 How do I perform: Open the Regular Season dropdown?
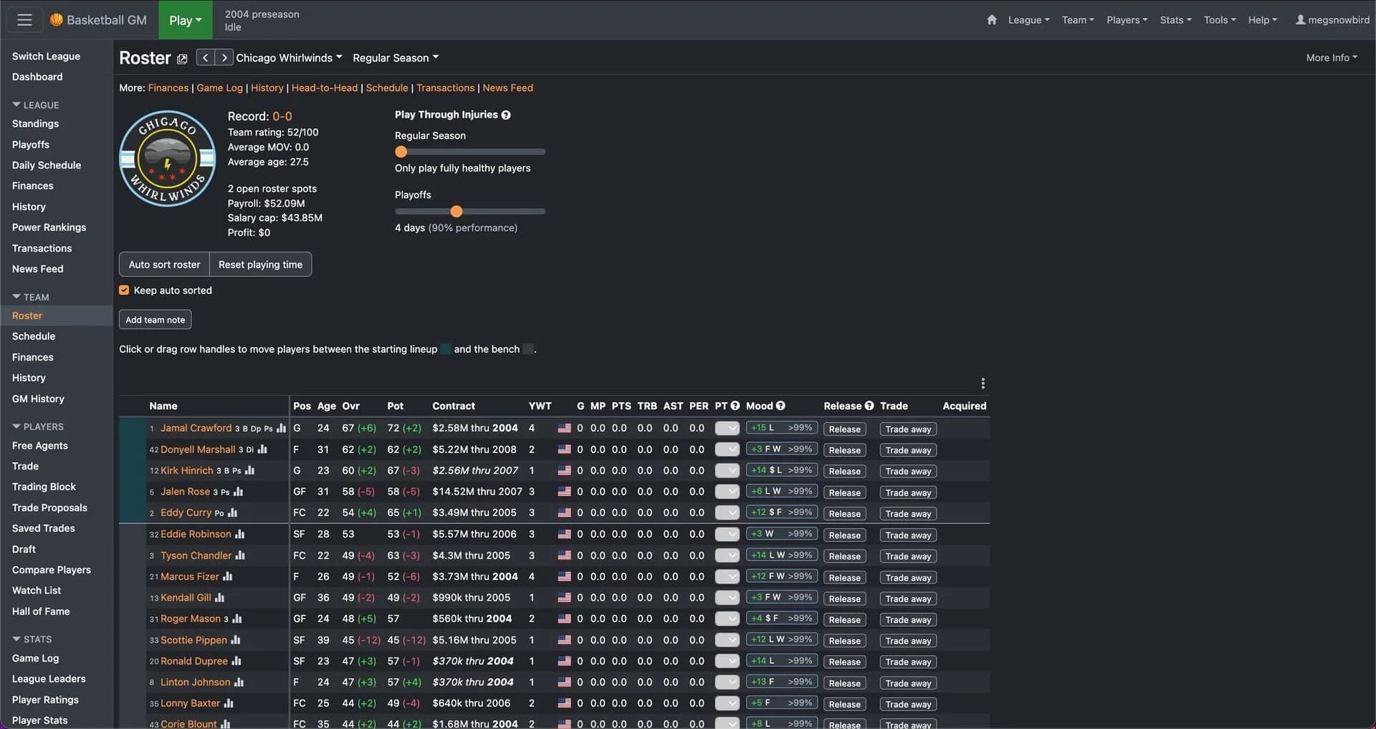(396, 57)
